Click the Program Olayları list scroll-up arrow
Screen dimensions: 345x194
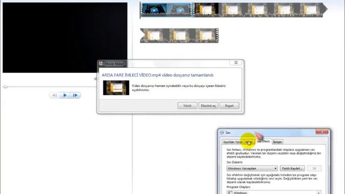click(319, 192)
